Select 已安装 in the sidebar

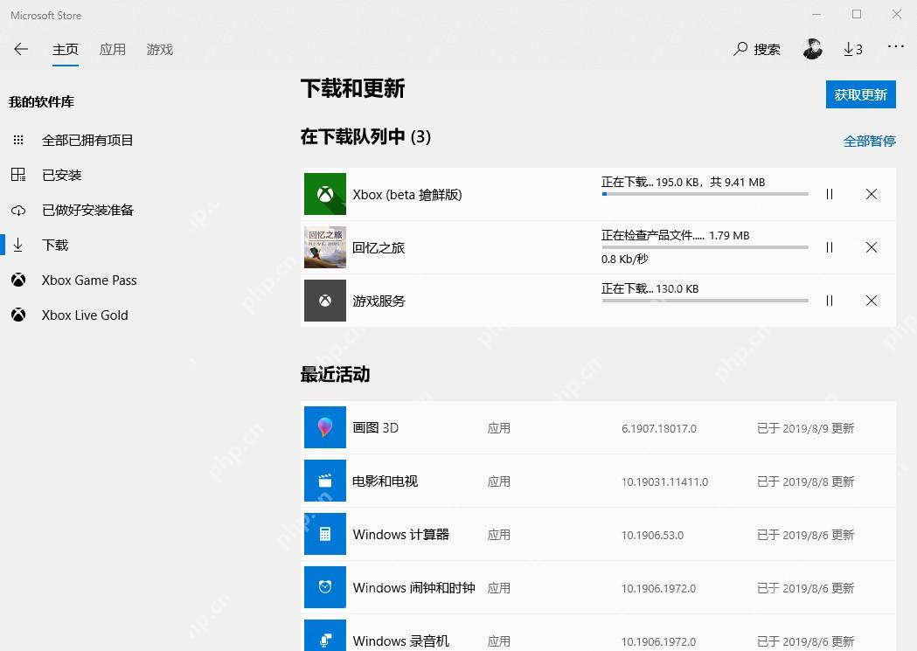point(61,175)
